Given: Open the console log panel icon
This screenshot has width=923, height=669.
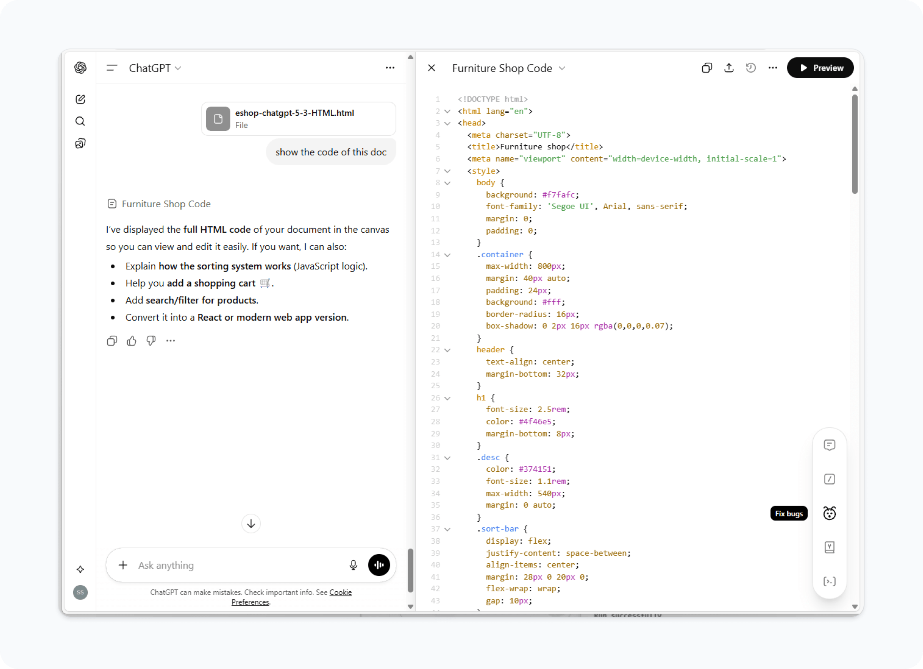Looking at the screenshot, I should [x=830, y=581].
